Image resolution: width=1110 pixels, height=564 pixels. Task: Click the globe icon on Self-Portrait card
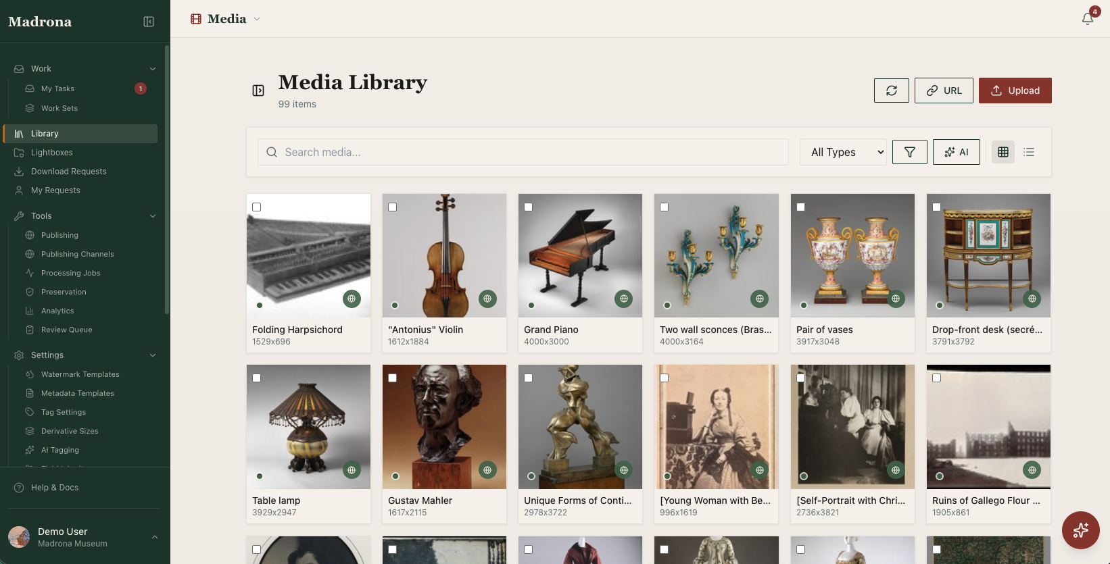pos(896,470)
